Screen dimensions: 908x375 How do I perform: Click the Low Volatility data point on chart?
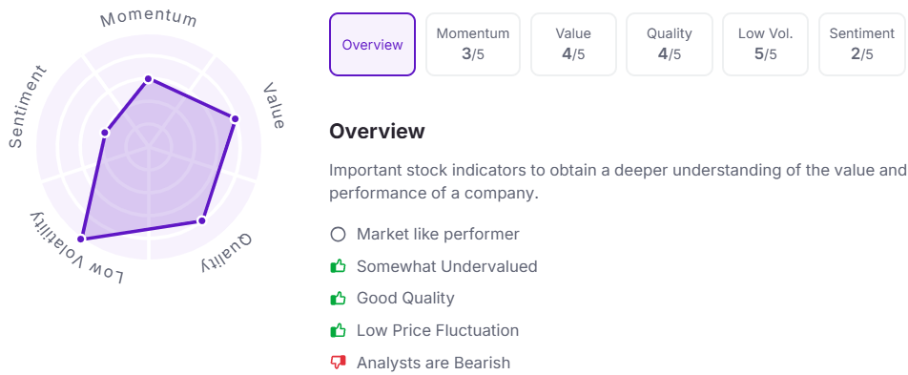[x=82, y=239]
